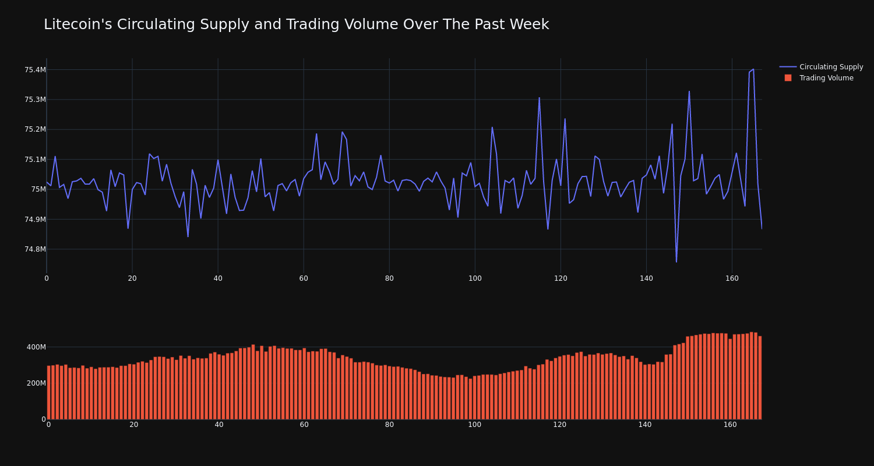Image resolution: width=874 pixels, height=466 pixels.
Task: Click the 74.9M y-axis label
Action: pyautogui.click(x=35, y=220)
